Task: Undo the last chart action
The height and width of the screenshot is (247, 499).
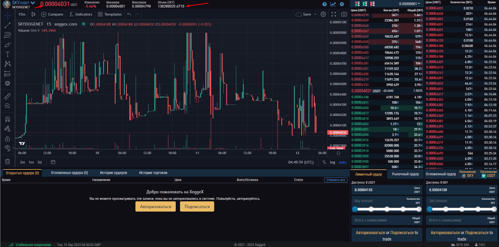Action: [129, 14]
